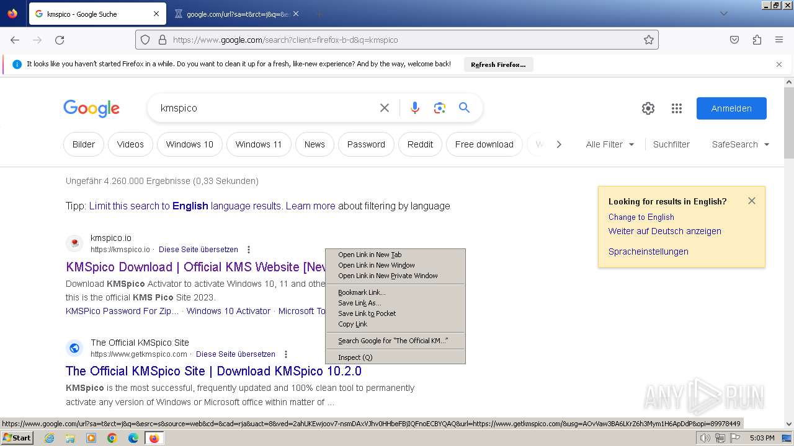Open the Firefox hamburger application menu

(779, 40)
